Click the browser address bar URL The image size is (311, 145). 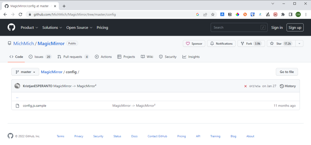pos(74,15)
